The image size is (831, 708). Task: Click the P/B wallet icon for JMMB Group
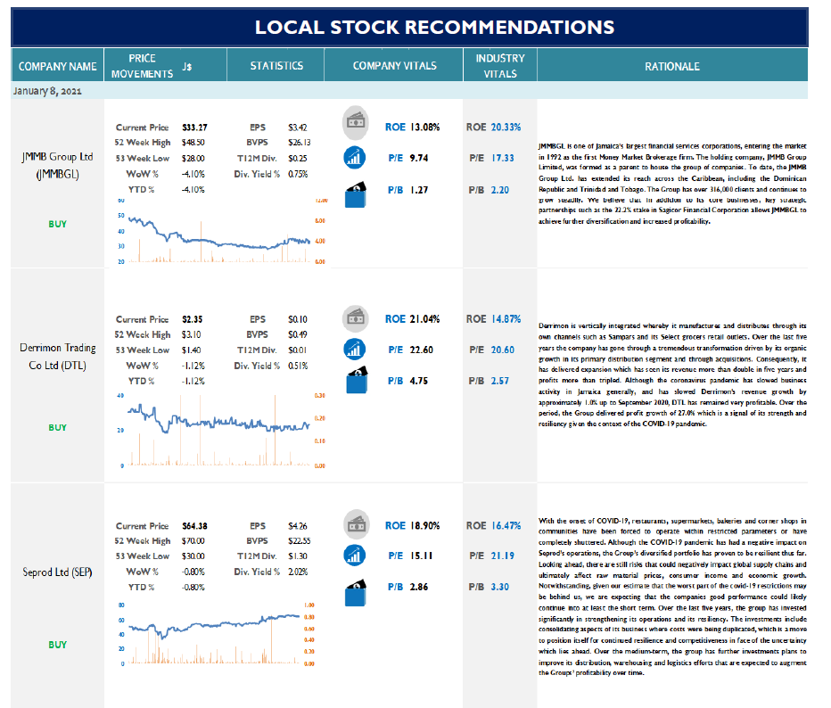click(356, 195)
